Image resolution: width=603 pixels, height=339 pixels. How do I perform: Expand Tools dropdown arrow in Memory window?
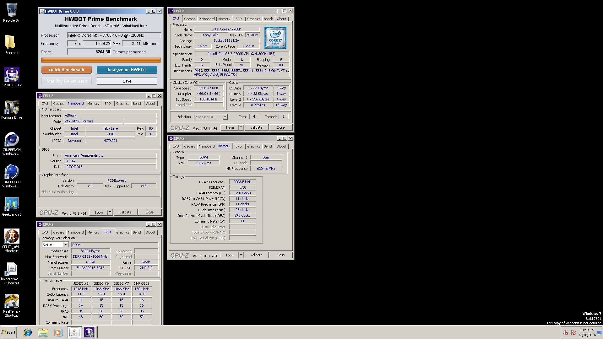(x=241, y=255)
